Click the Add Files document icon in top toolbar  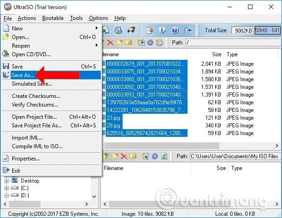(149, 30)
